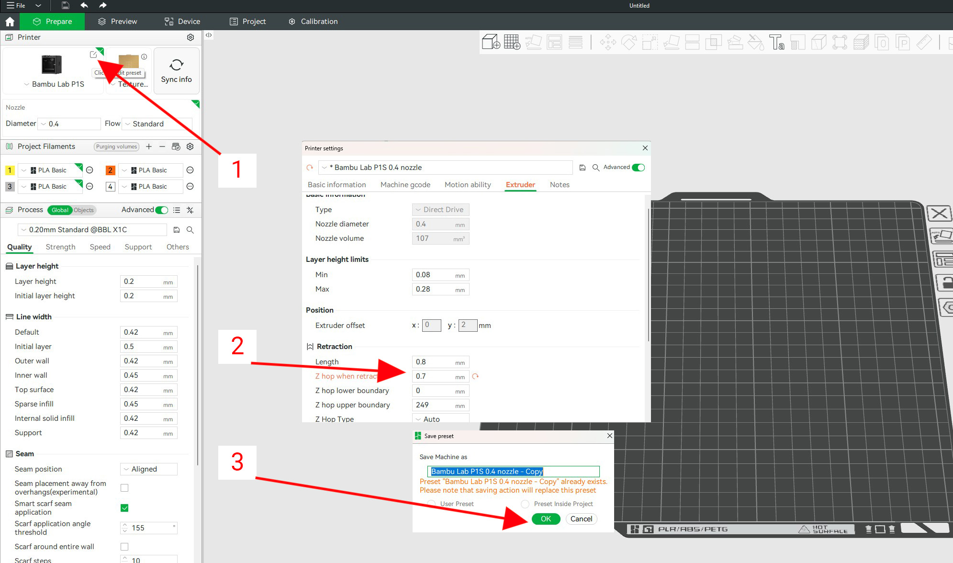Open the nozzle Diameter dropdown
This screenshot has height=563, width=953.
[69, 124]
